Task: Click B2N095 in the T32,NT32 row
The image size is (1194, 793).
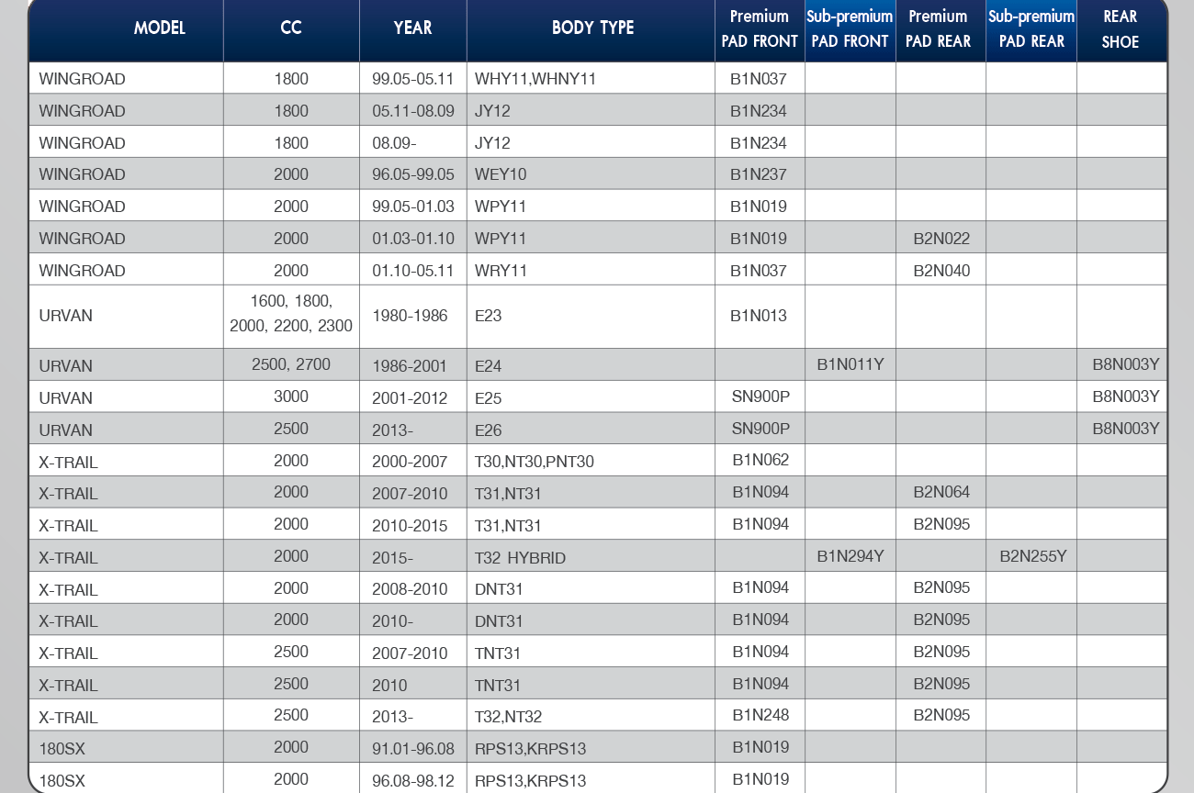Action: tap(941, 715)
